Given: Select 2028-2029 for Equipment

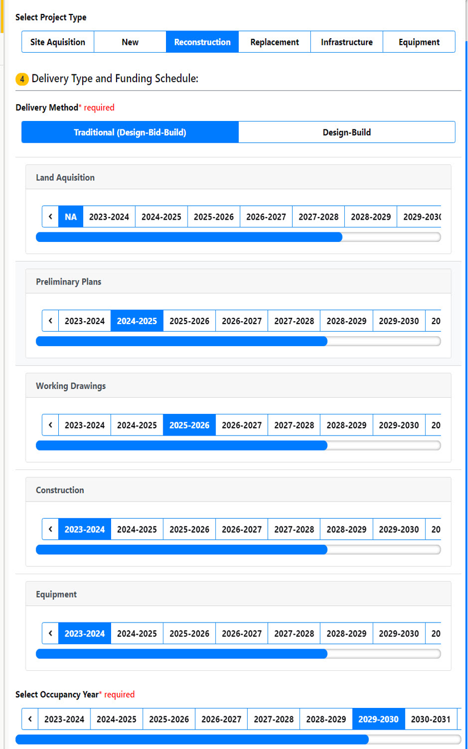Looking at the screenshot, I should pos(346,634).
